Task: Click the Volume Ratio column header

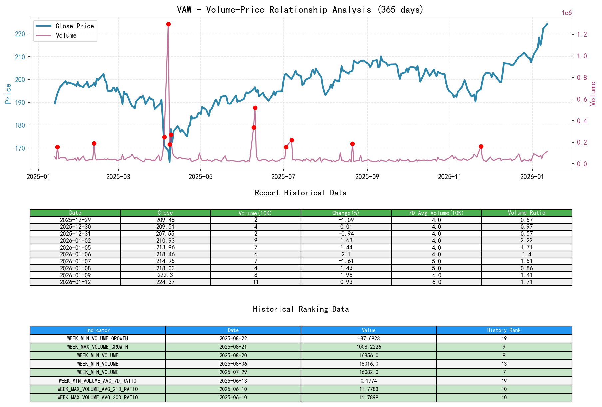Action: point(526,212)
